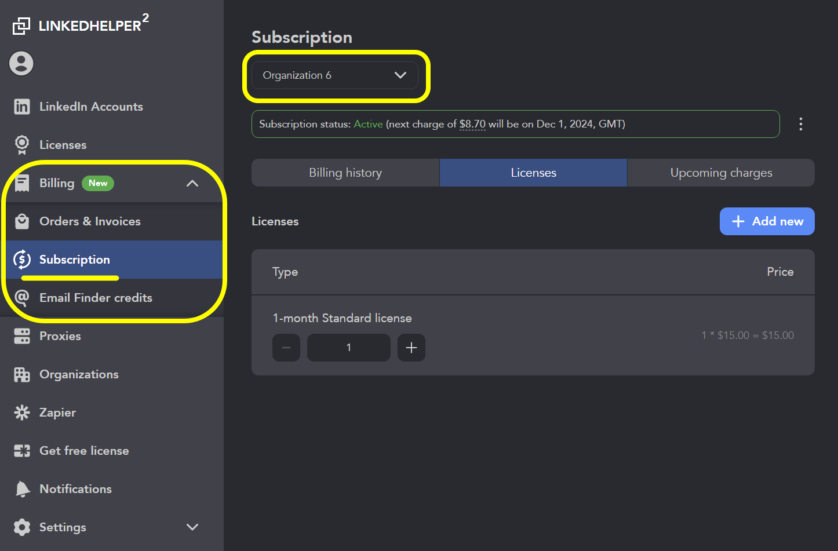Open the Upcoming charges tab
The image size is (838, 551).
720,172
